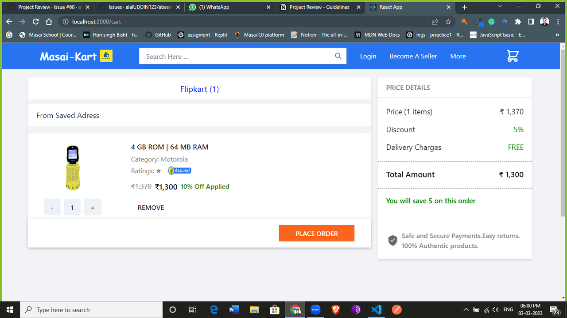
Task: Open a new browser tab
Action: tap(464, 7)
